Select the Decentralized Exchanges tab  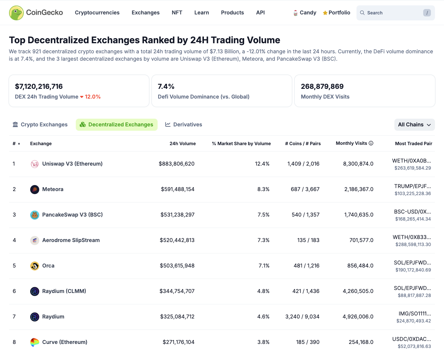(x=117, y=125)
